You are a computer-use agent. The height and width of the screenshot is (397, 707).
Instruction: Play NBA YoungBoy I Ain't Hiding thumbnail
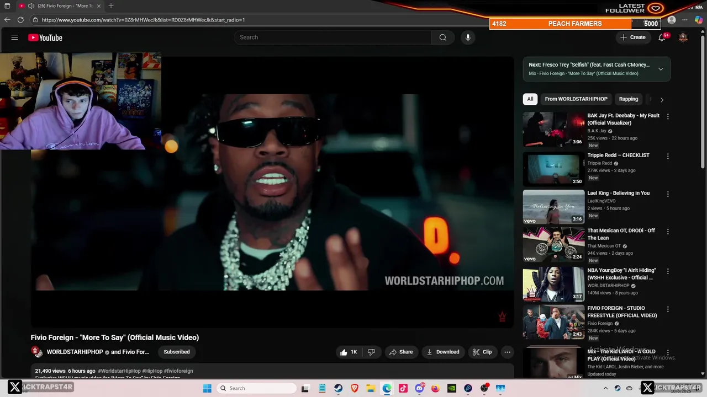tap(553, 284)
